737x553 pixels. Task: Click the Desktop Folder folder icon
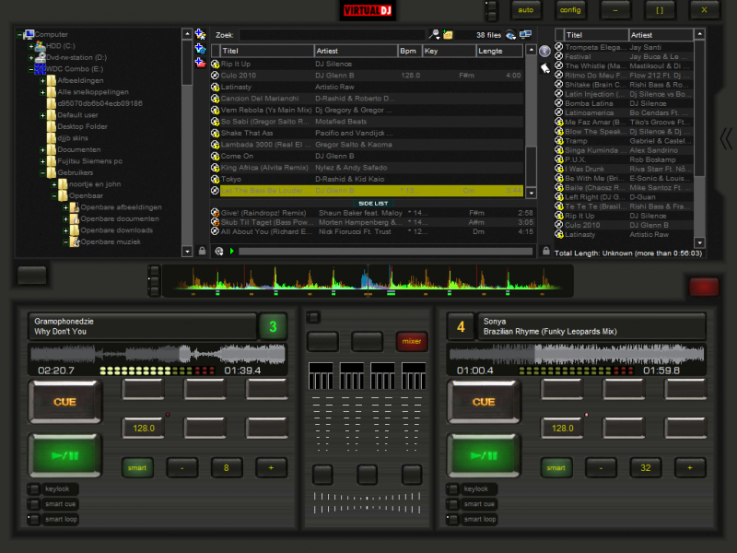pyautogui.click(x=52, y=126)
